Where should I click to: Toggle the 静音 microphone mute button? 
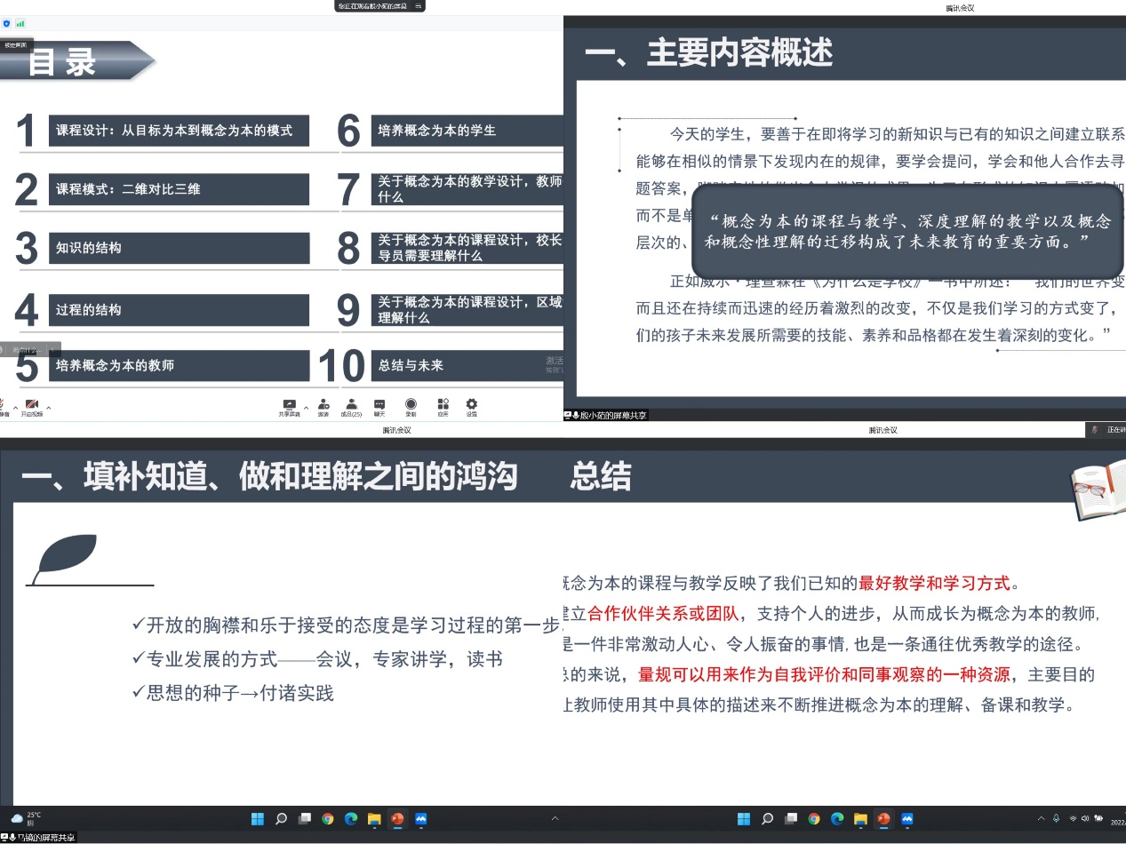[4, 406]
